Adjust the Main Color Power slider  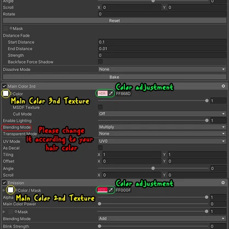[x=153, y=204]
